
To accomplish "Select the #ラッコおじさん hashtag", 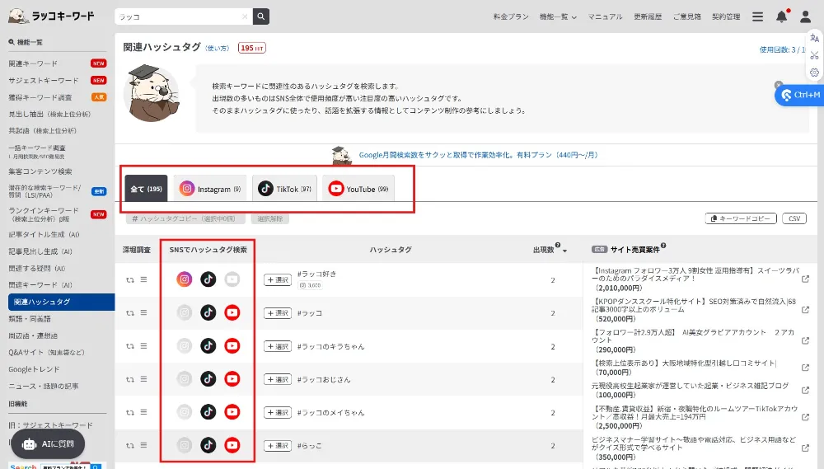I will click(x=278, y=380).
